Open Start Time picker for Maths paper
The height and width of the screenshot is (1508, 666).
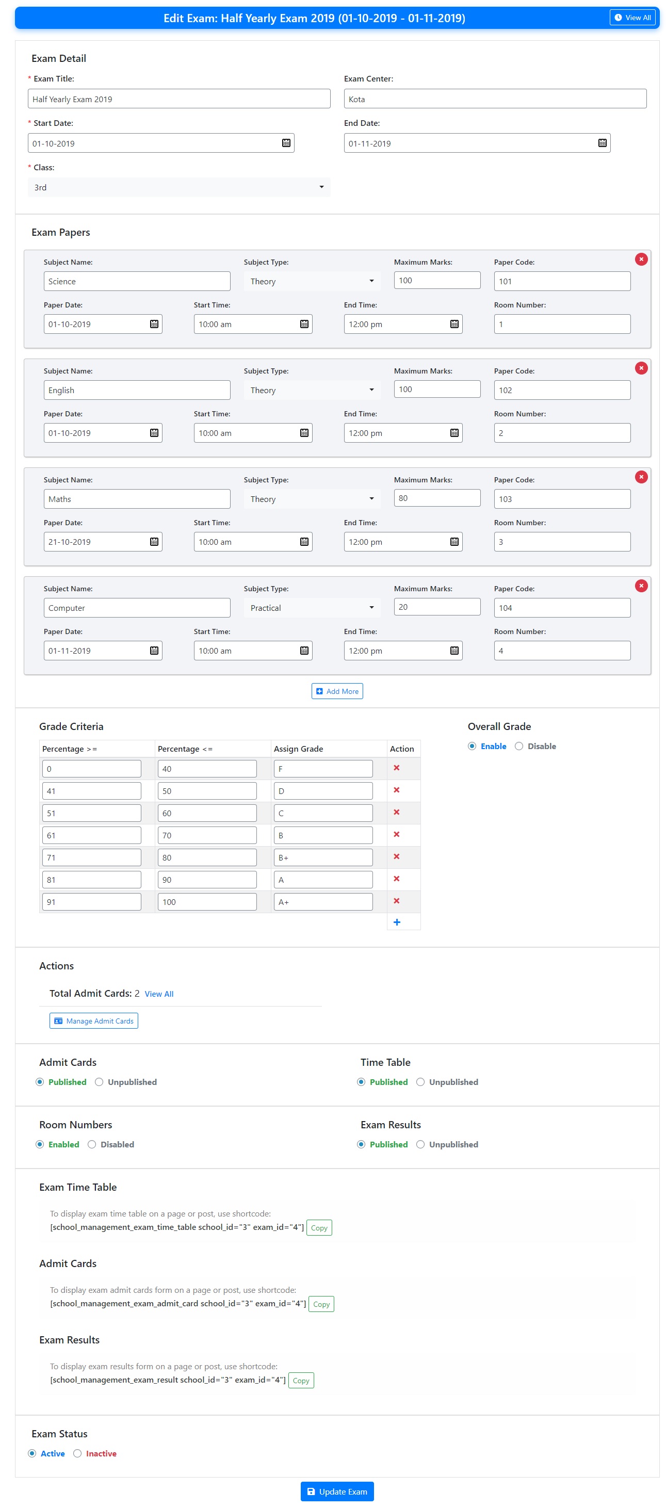pos(304,542)
